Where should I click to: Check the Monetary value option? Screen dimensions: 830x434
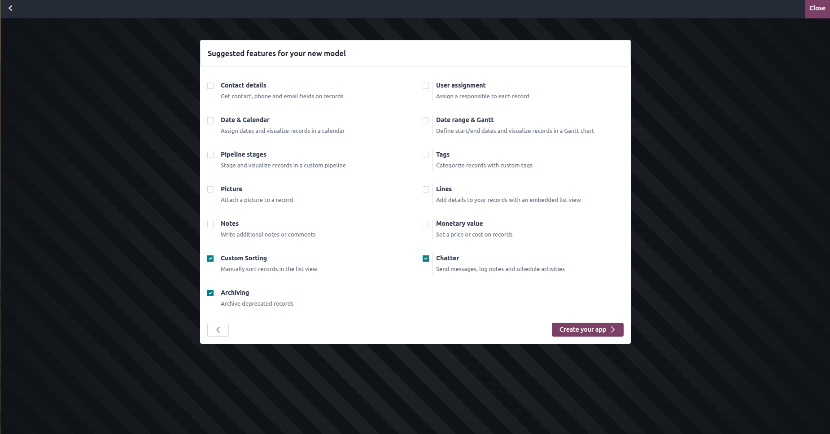click(426, 224)
